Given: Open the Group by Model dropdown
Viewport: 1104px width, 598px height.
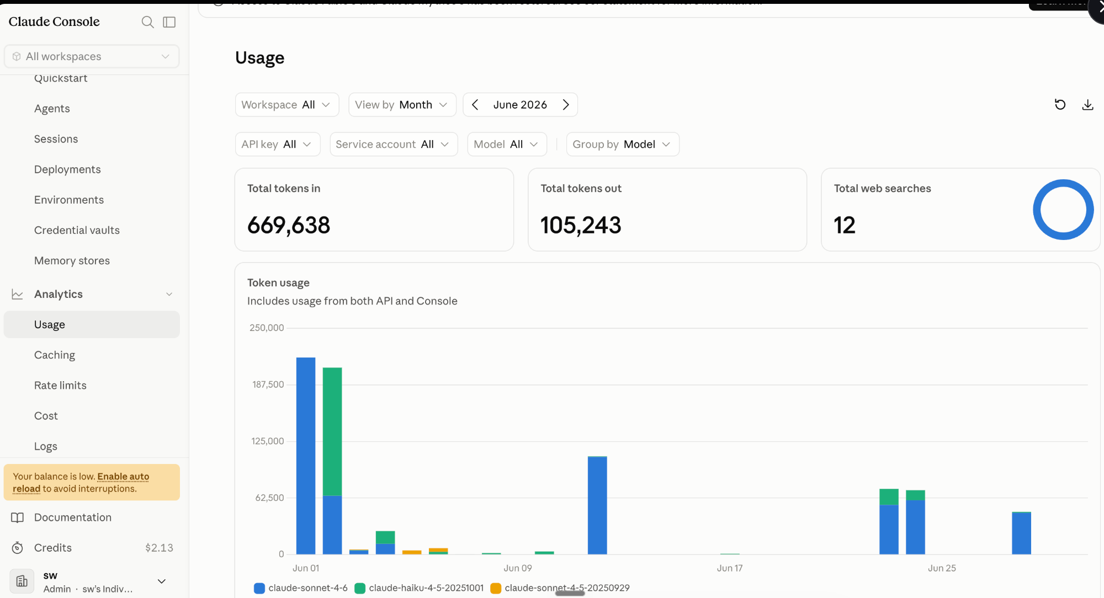Looking at the screenshot, I should click(623, 145).
